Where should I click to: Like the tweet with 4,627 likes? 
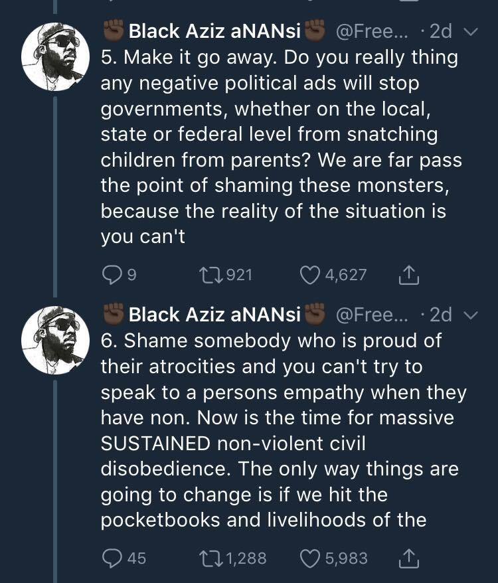point(310,274)
